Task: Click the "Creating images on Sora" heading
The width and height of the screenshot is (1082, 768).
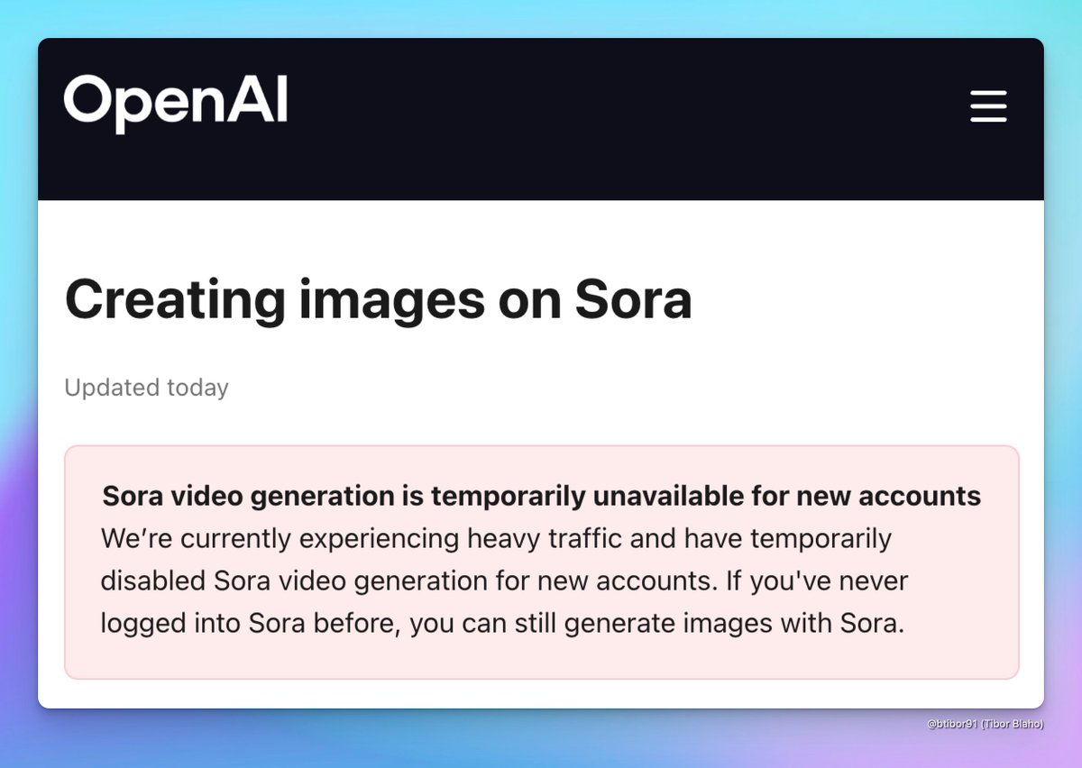Action: coord(378,300)
